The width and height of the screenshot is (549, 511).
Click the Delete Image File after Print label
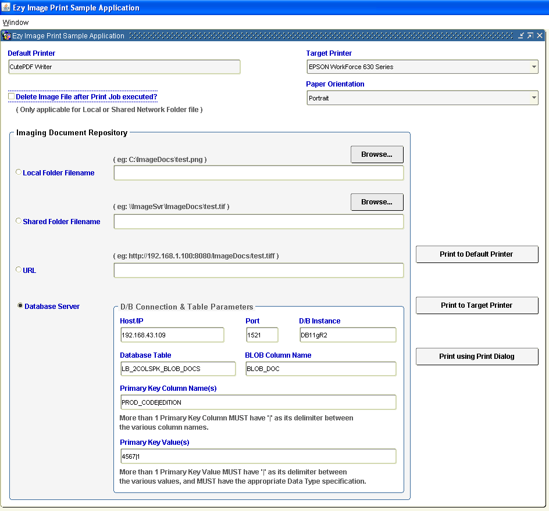tap(87, 97)
